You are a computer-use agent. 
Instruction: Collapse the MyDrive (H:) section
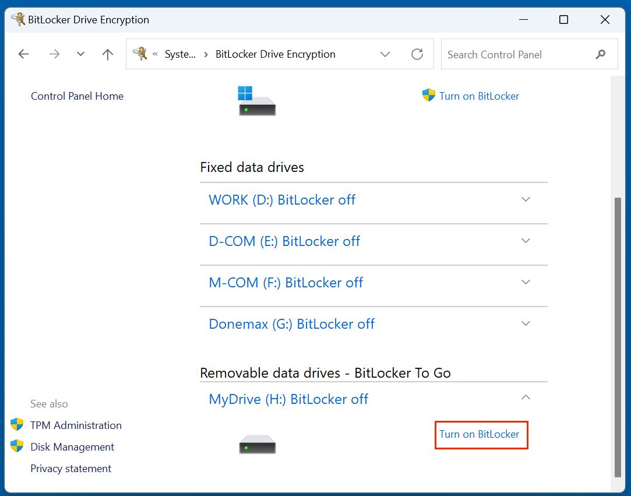tap(526, 397)
